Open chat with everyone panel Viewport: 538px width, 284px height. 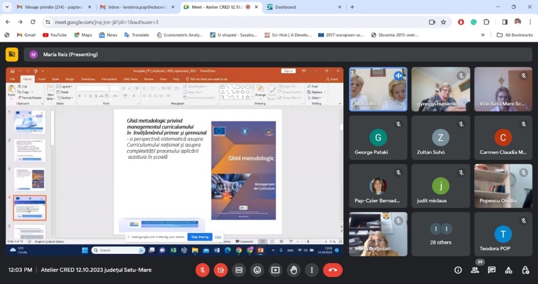tap(491, 270)
